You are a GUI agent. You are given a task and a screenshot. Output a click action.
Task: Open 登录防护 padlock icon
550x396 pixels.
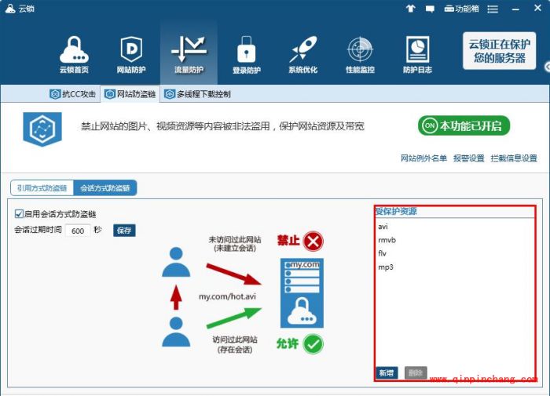(246, 55)
